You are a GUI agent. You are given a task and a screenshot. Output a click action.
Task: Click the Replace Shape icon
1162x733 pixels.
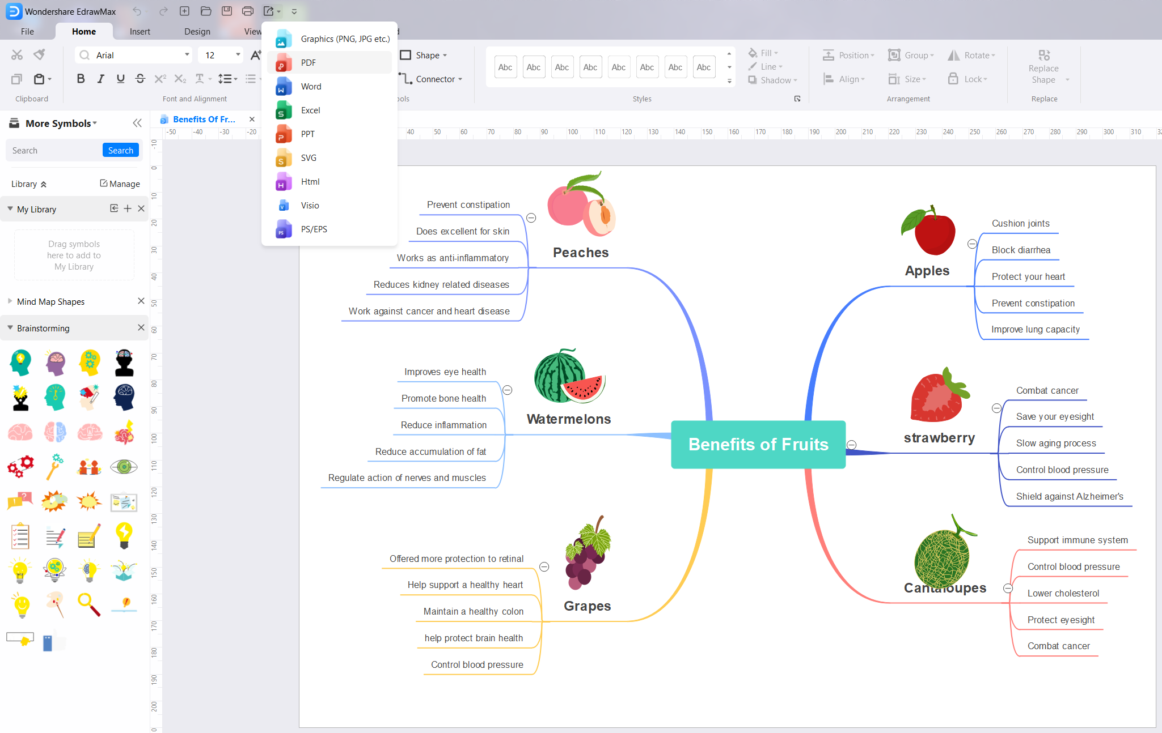coord(1043,55)
